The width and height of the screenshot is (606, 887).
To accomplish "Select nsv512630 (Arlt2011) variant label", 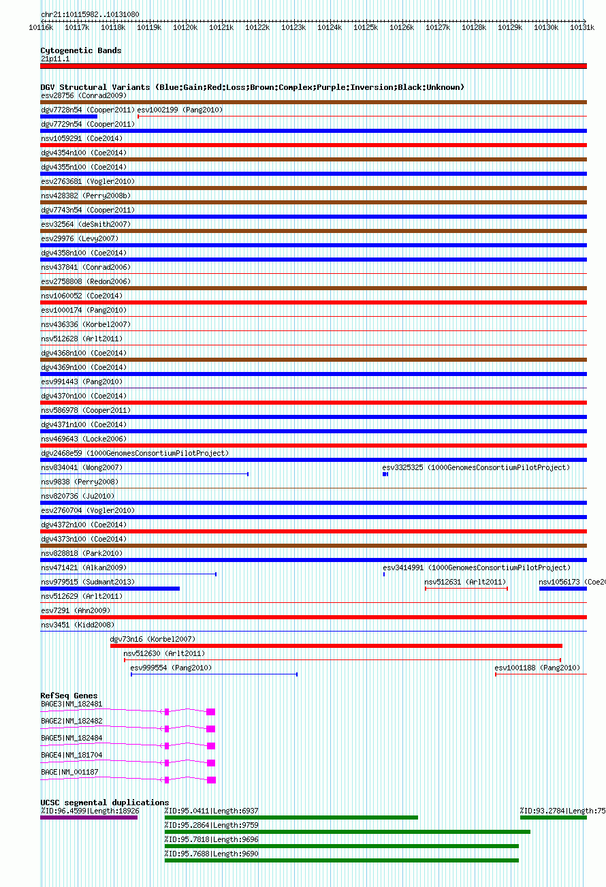I will 165,654.
